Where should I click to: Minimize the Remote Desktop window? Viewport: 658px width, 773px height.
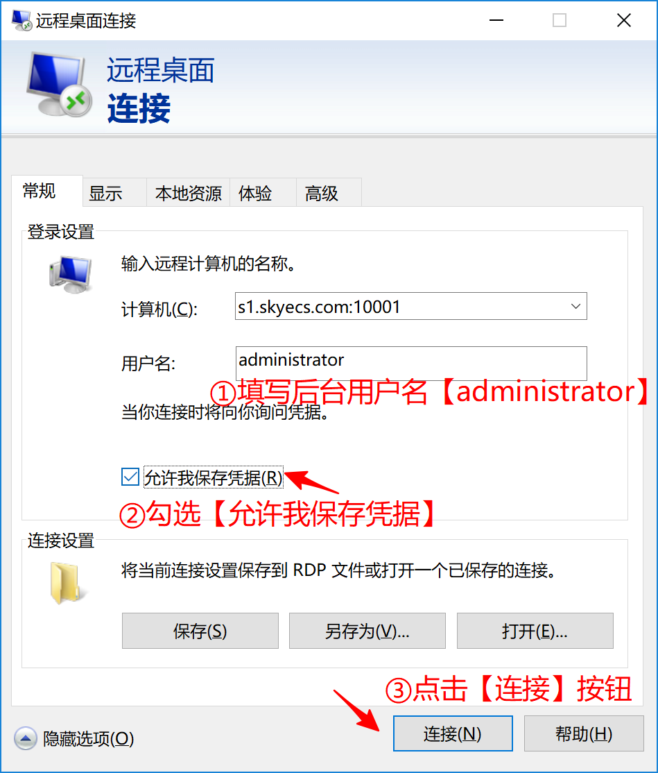tap(496, 20)
